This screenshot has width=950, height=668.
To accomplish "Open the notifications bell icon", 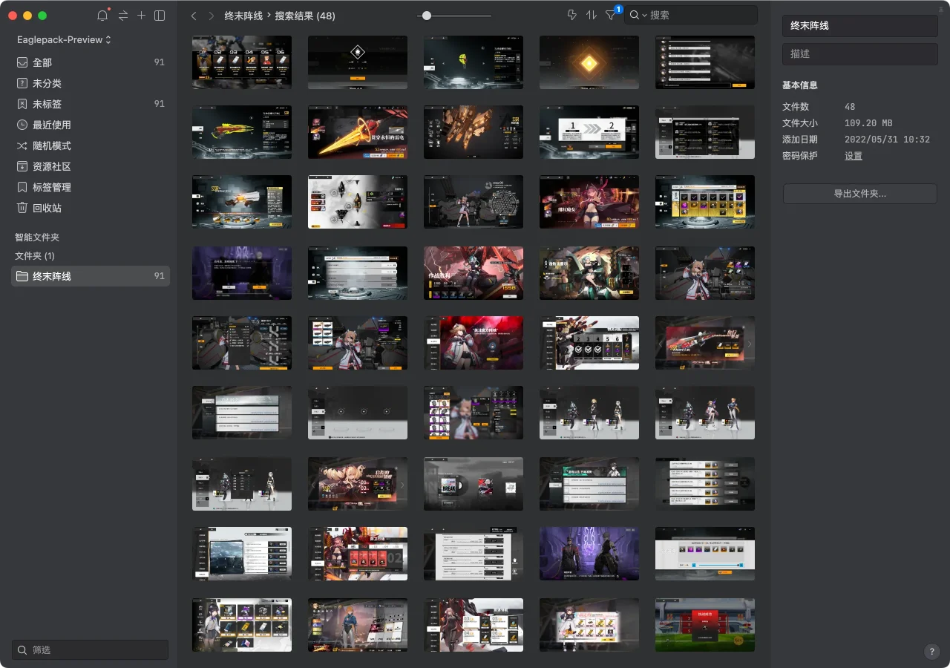I will 102,16.
